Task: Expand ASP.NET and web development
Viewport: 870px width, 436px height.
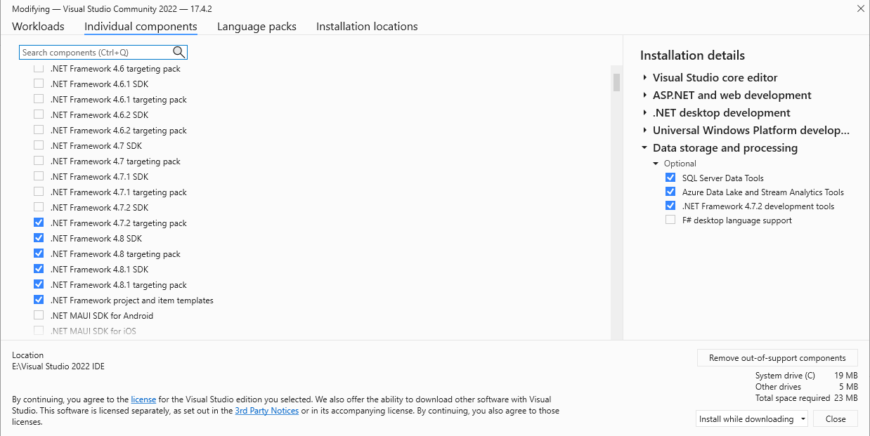Action: click(644, 95)
